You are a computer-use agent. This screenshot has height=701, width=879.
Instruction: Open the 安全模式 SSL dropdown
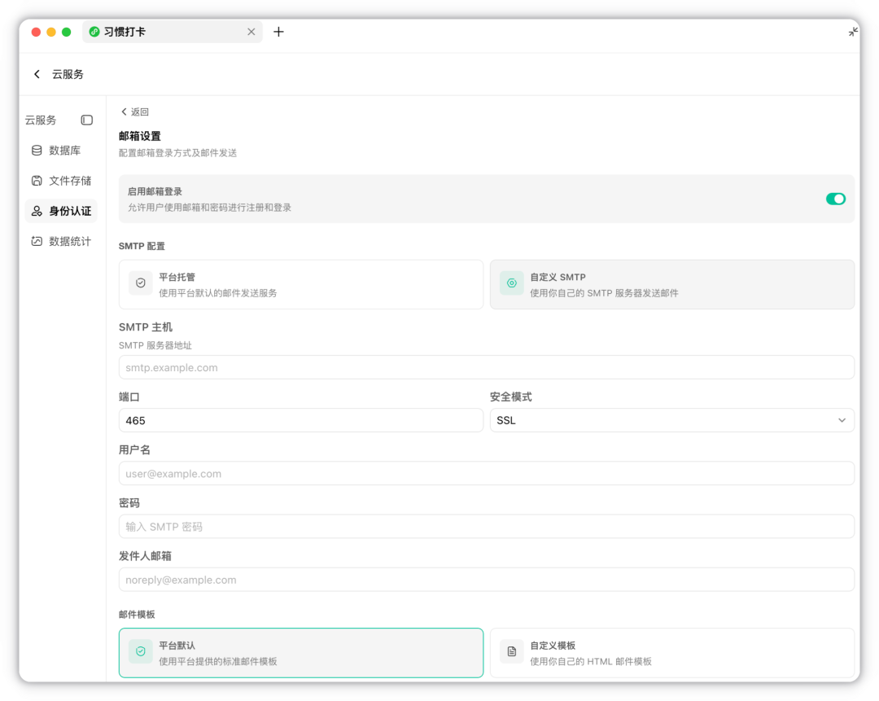coord(672,420)
